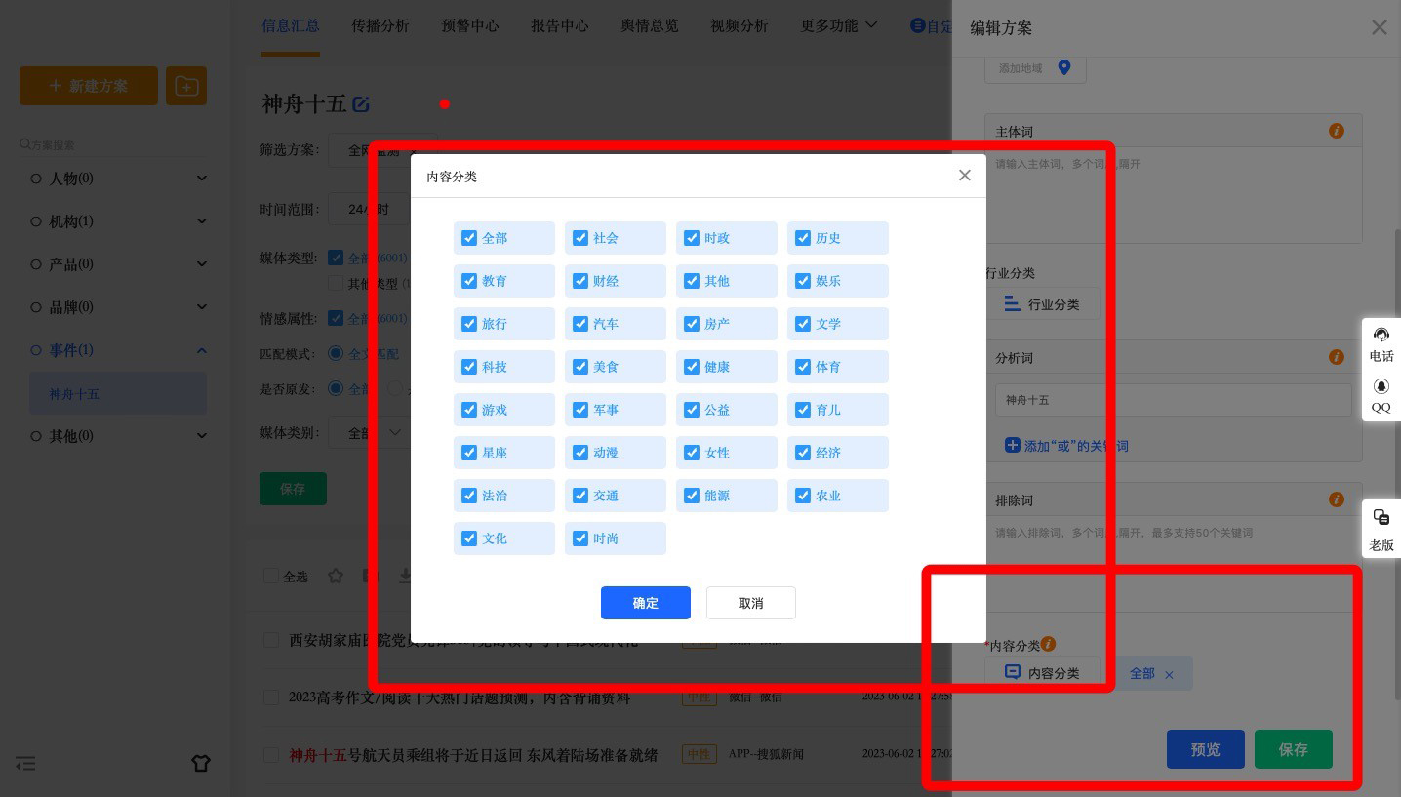Open the 内容分类 button in edit panel
Image resolution: width=1401 pixels, height=797 pixels.
(x=1042, y=673)
